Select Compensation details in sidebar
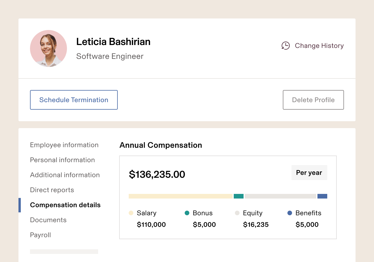 [65, 205]
